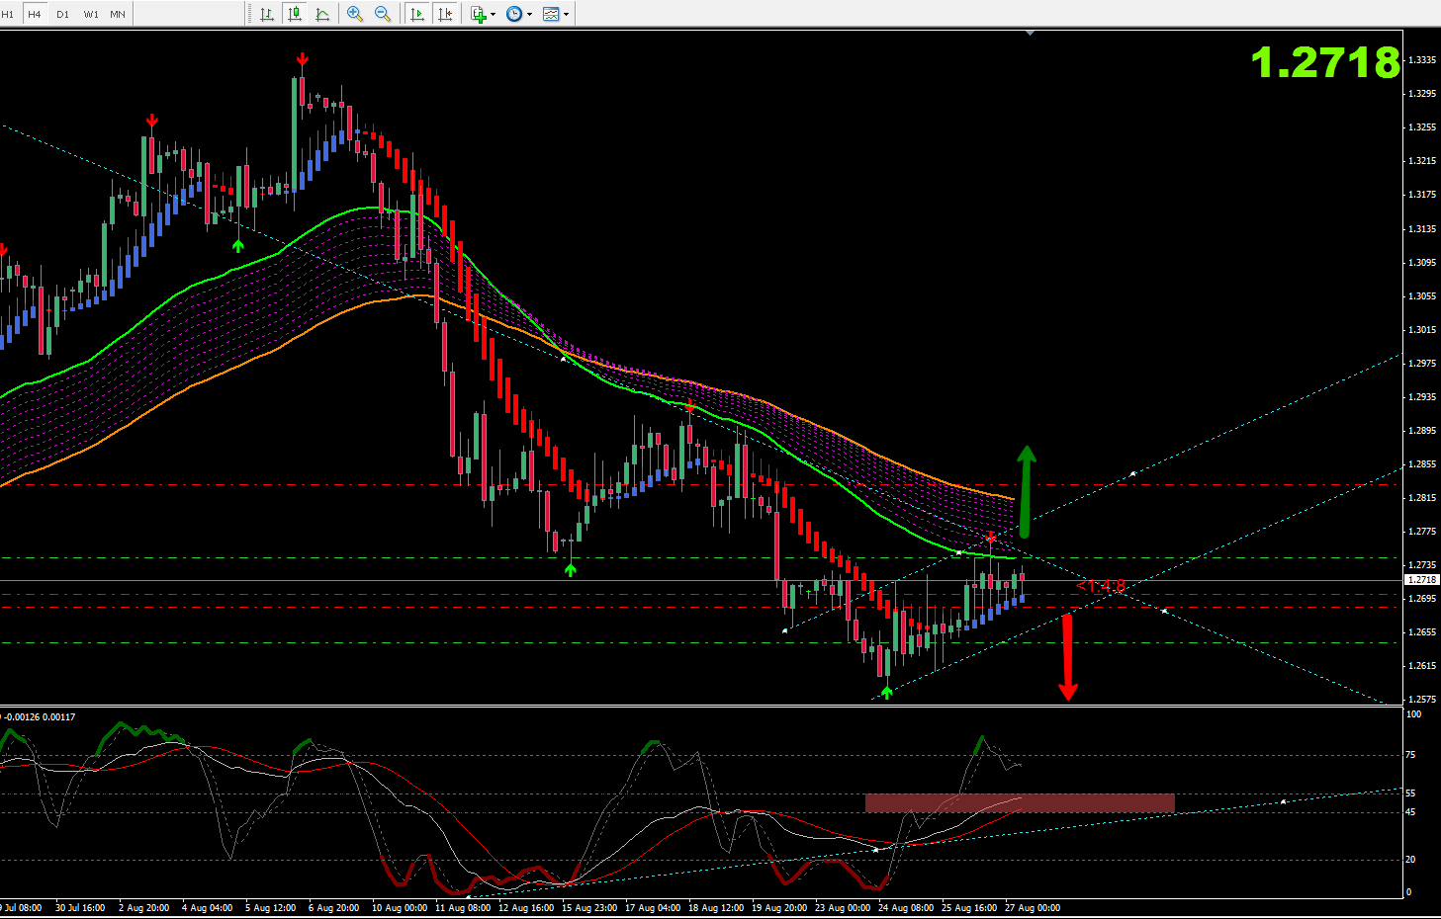The width and height of the screenshot is (1441, 919).
Task: Switch to the W1 weekly timeframe
Action: pyautogui.click(x=91, y=14)
